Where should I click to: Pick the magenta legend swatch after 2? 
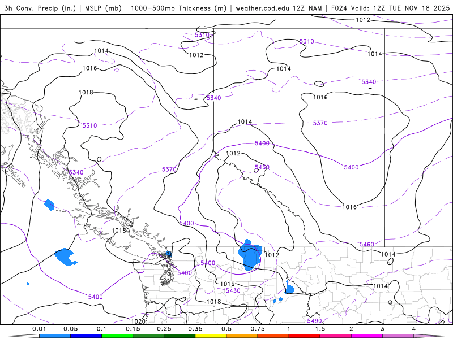point(367,336)
